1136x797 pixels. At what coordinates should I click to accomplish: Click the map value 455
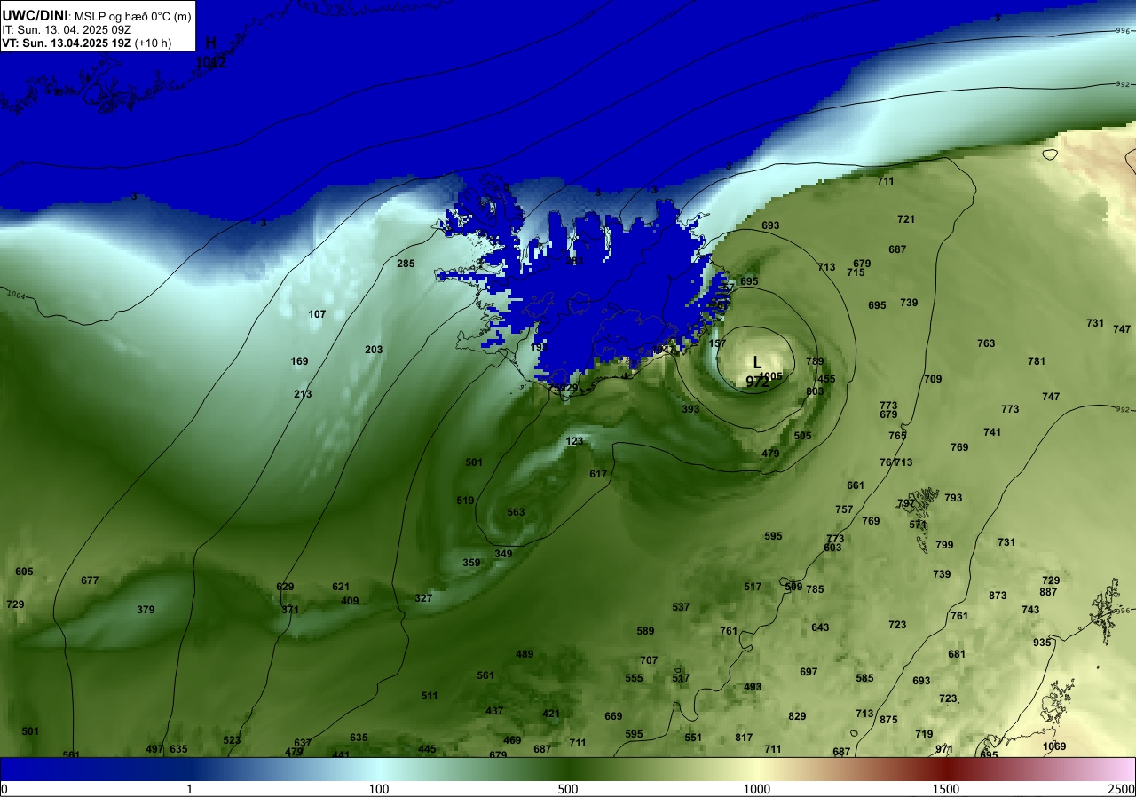click(x=826, y=379)
